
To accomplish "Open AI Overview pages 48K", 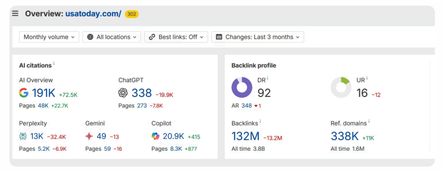I will tap(43, 106).
